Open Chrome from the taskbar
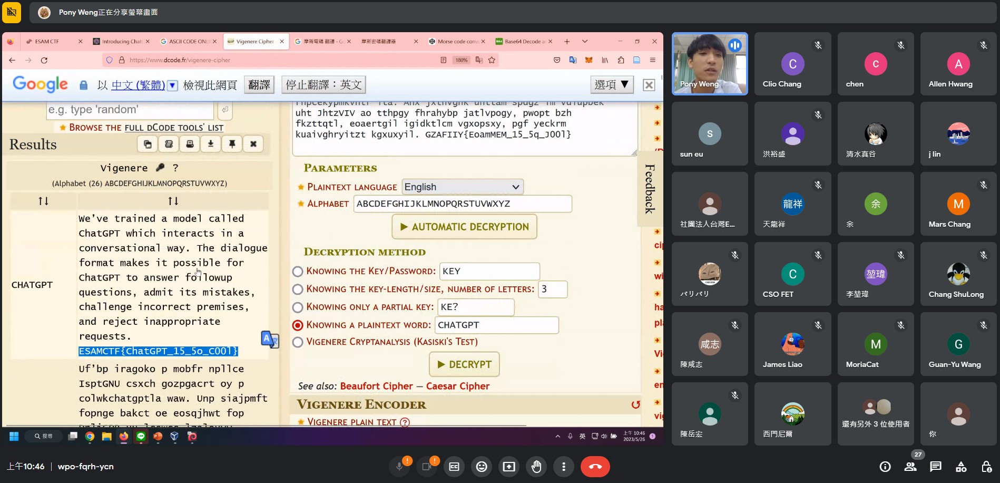Viewport: 1000px width, 483px height. 90,436
